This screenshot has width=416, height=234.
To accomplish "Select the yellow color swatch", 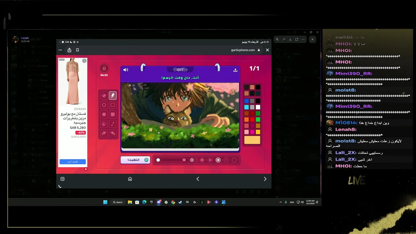I will point(258,132).
